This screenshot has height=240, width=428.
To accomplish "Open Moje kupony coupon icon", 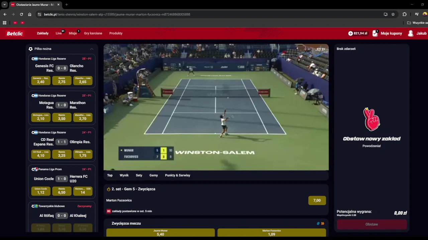I will [375, 33].
